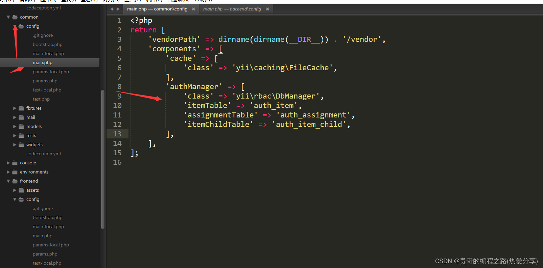Click line number 8 in gutter

click(119, 87)
